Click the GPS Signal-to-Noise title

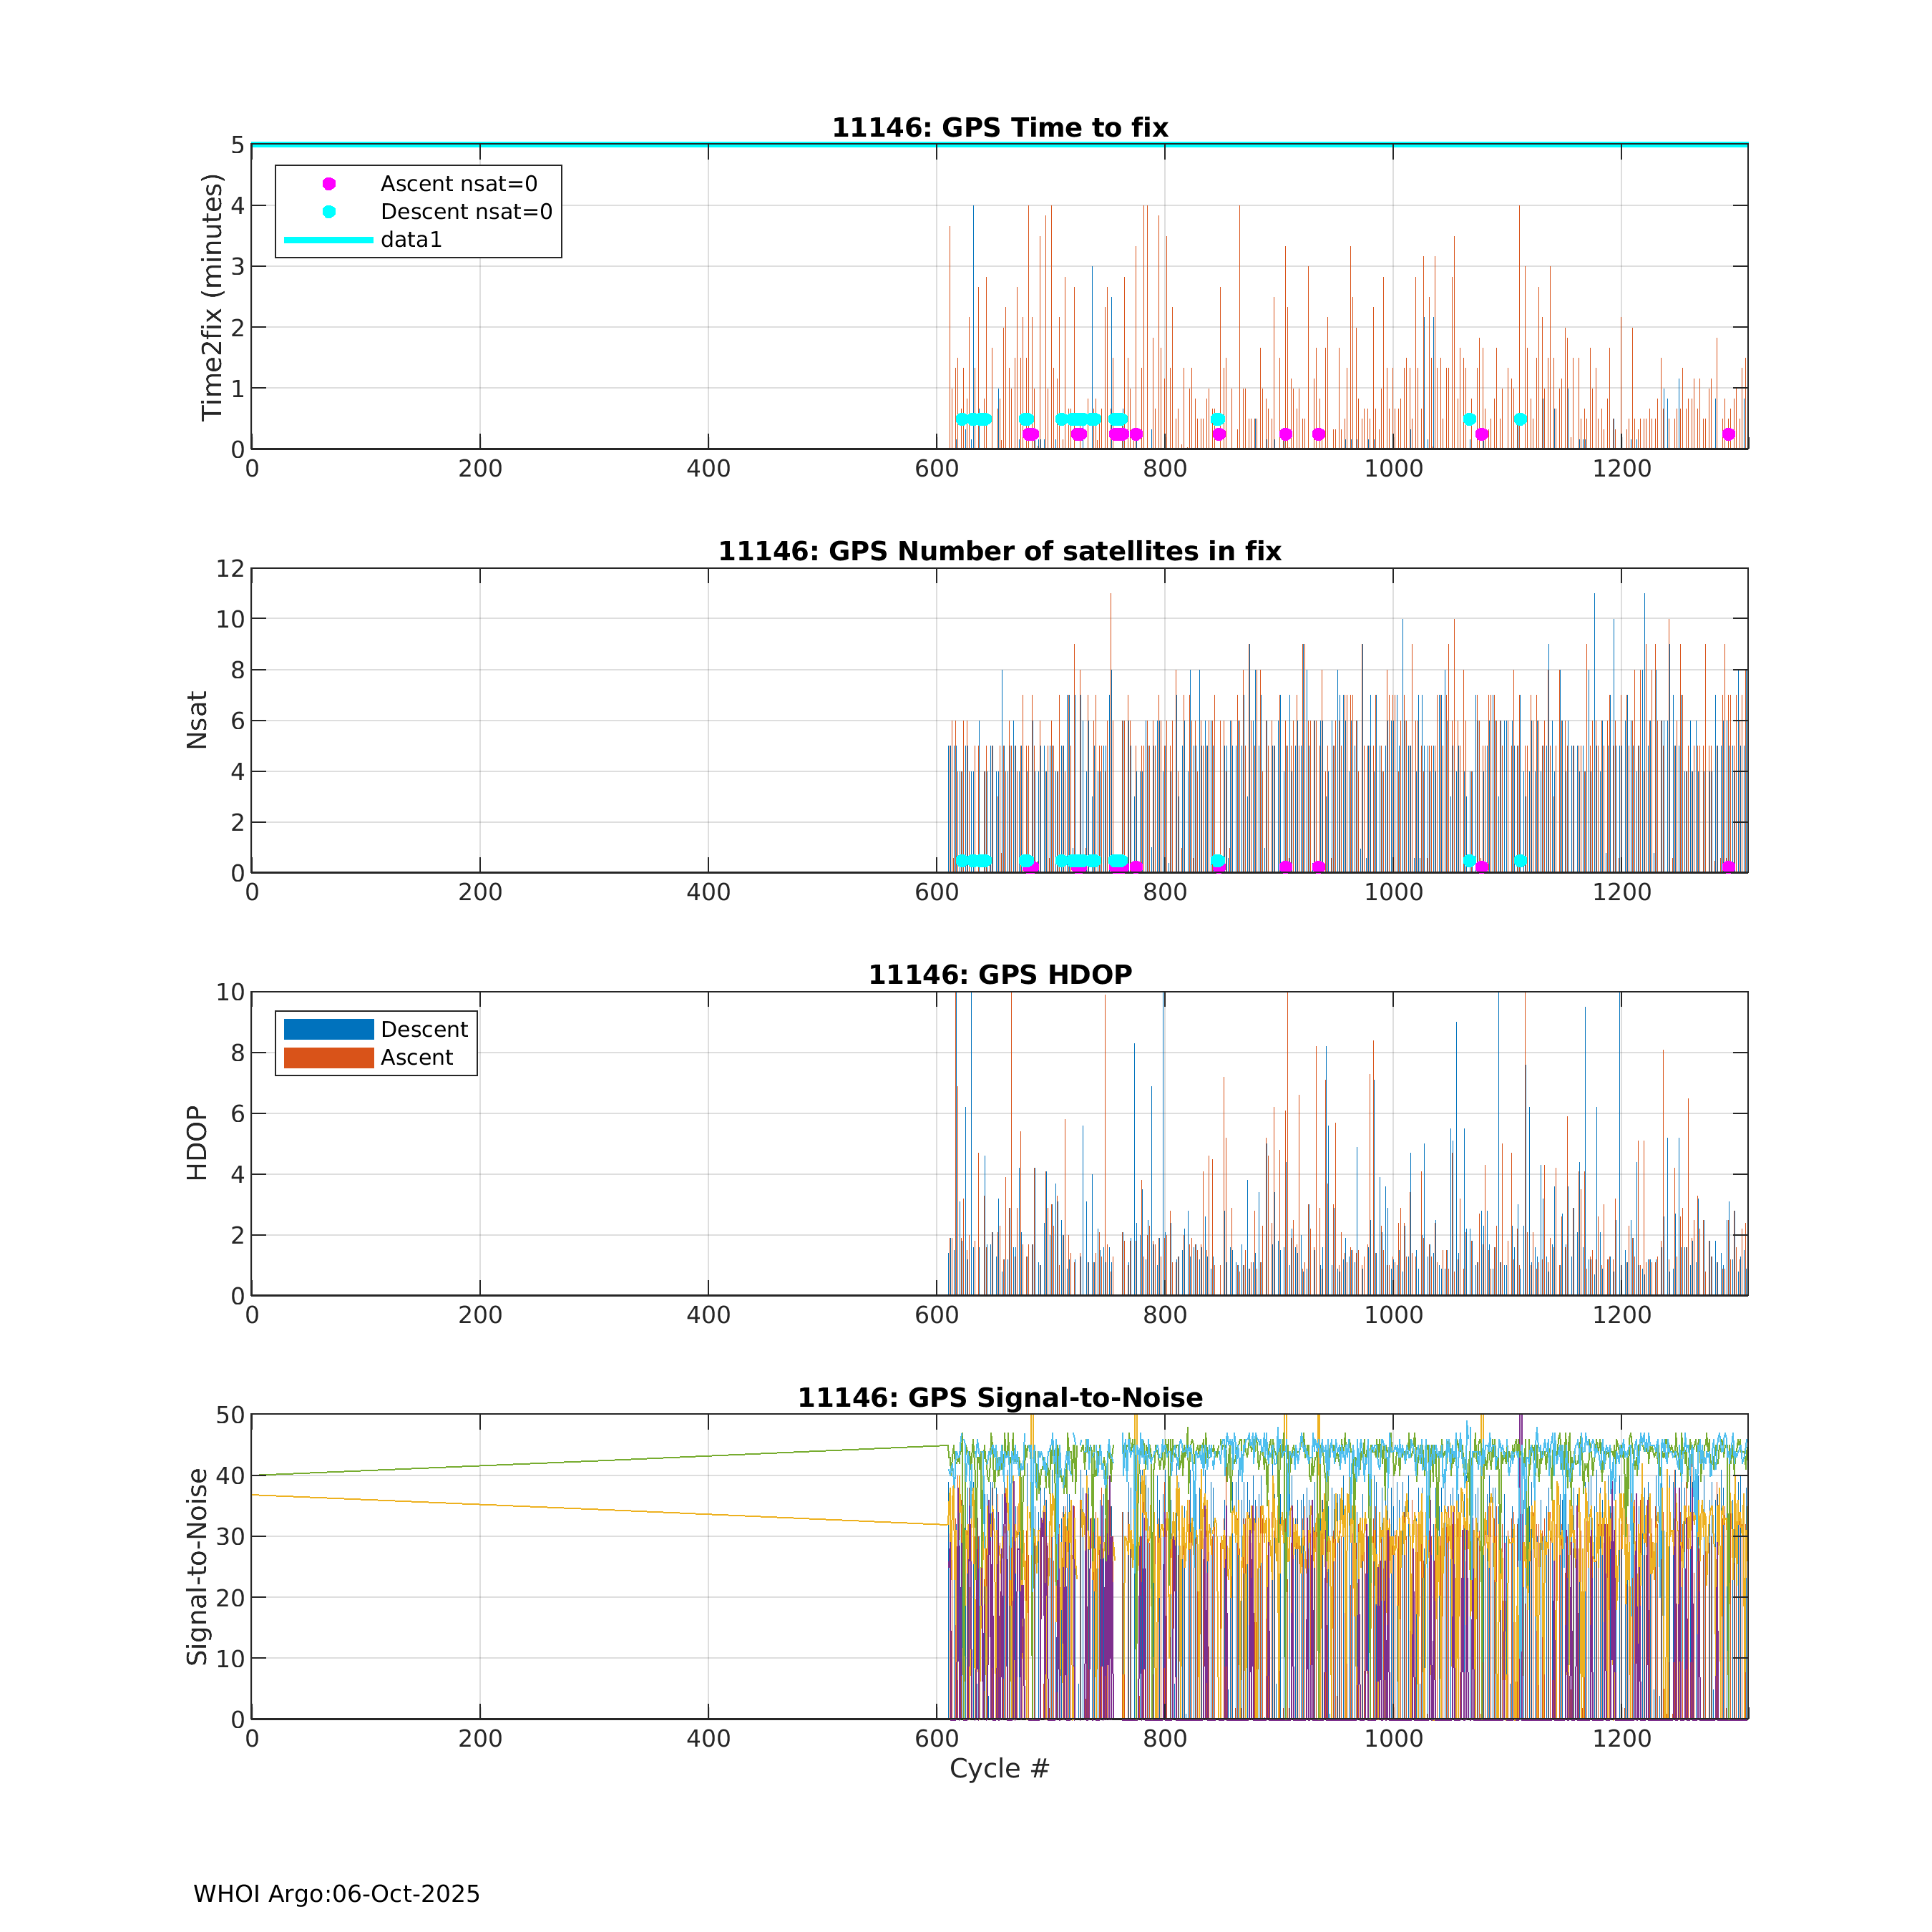1000,1398
